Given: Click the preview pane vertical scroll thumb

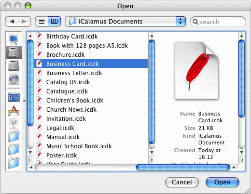Looking at the screenshot, I should [x=241, y=78].
